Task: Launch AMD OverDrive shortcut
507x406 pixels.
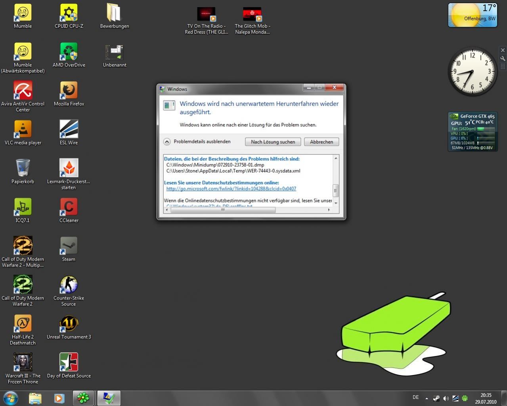Action: point(69,55)
